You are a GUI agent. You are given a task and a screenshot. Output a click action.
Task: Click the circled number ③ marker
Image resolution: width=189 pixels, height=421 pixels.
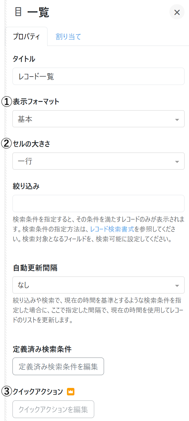pyautogui.click(x=6, y=392)
